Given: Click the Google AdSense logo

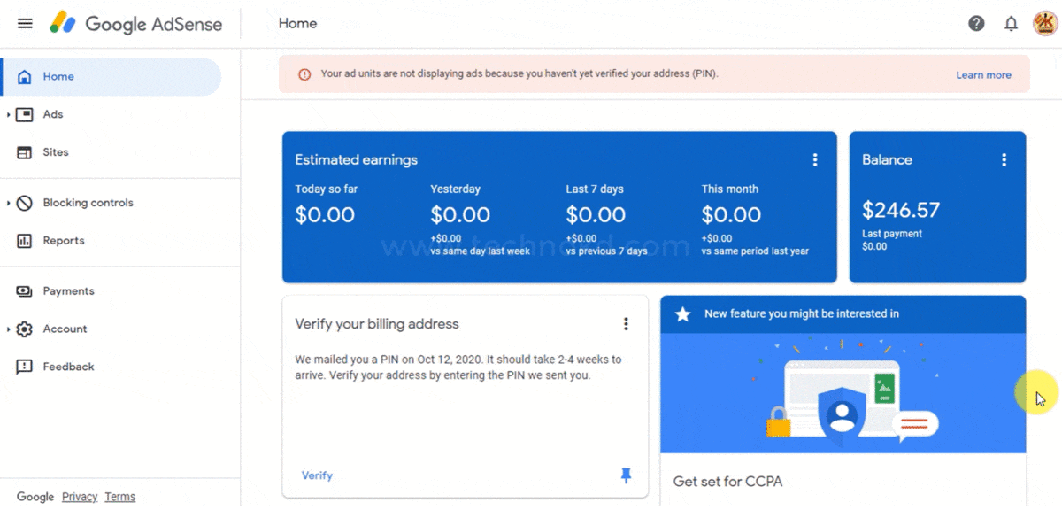Looking at the screenshot, I should (x=135, y=24).
